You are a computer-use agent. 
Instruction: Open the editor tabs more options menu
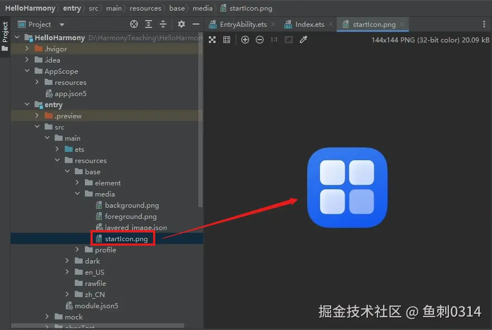tap(484, 24)
